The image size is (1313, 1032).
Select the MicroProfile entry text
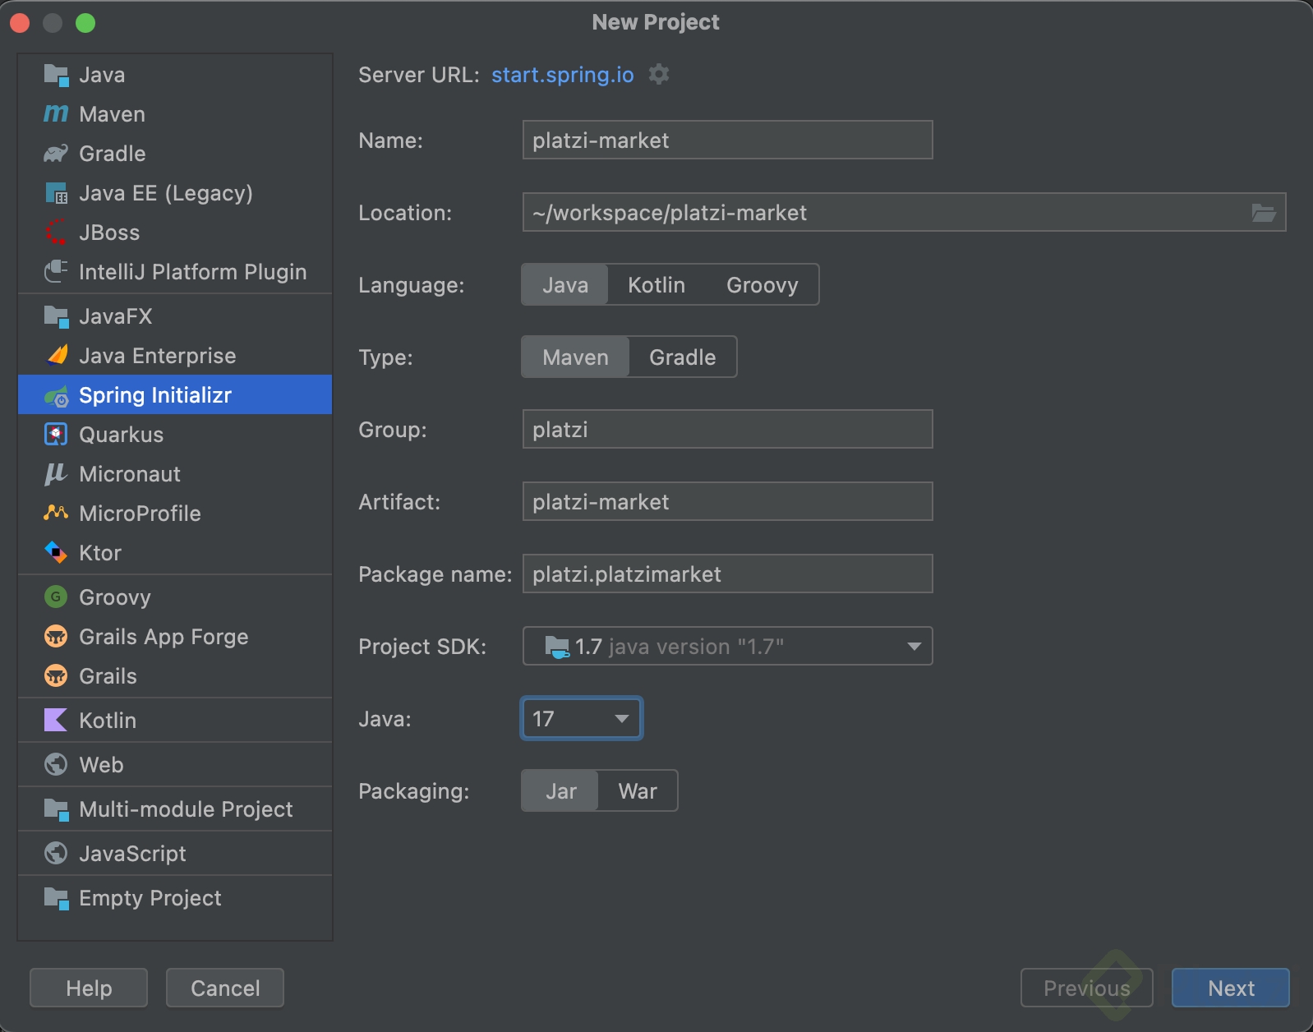click(140, 513)
